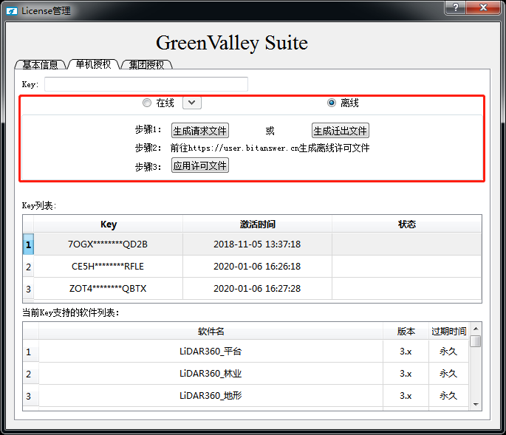Click the 生成请求文件 button
Image resolution: width=506 pixels, height=435 pixels.
click(x=200, y=131)
